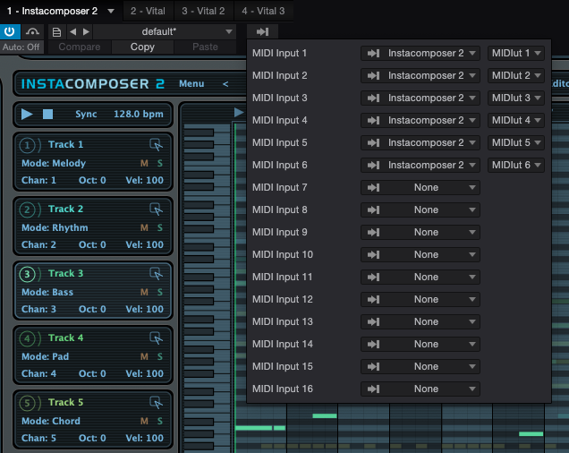Viewport: 569px width, 453px height.
Task: Open the MIDIut 1 port dropdown
Action: pos(515,54)
